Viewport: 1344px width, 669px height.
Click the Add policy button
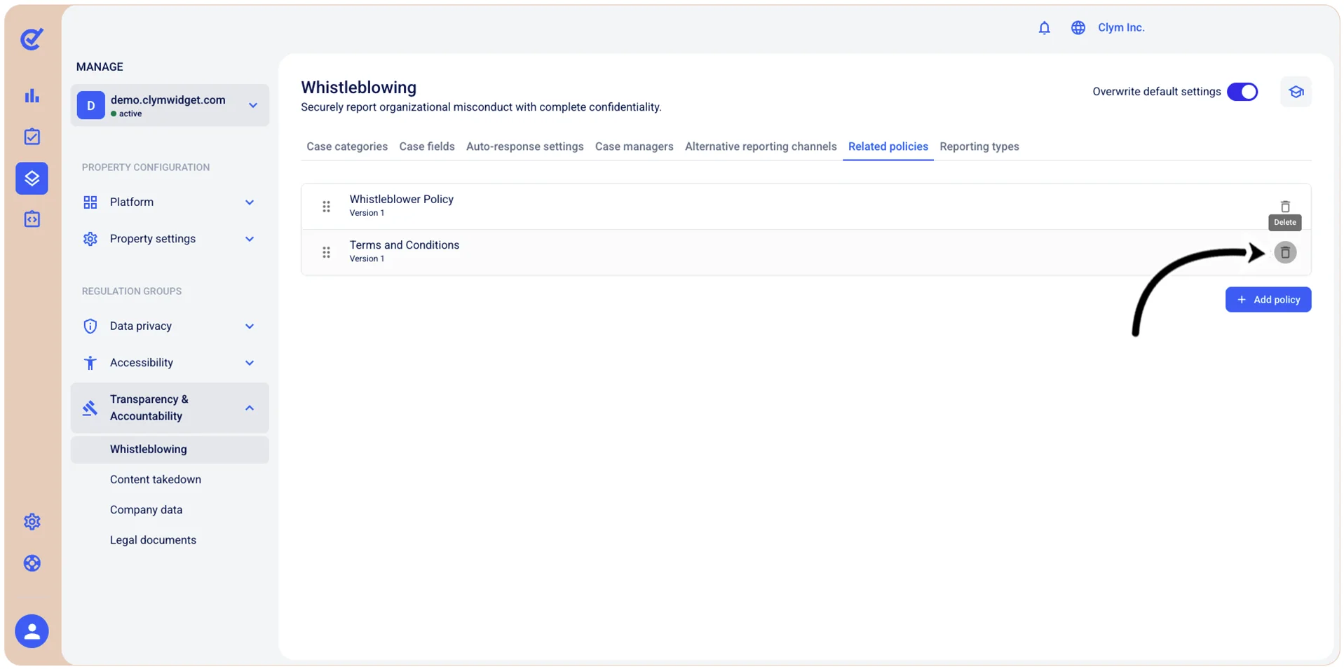click(1268, 300)
